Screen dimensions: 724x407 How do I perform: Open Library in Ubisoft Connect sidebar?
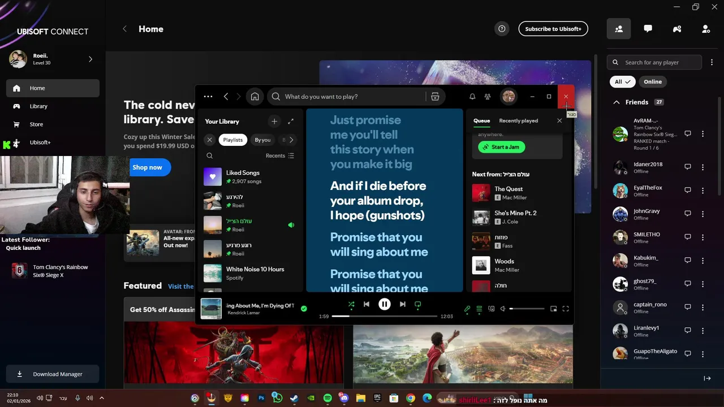53,106
